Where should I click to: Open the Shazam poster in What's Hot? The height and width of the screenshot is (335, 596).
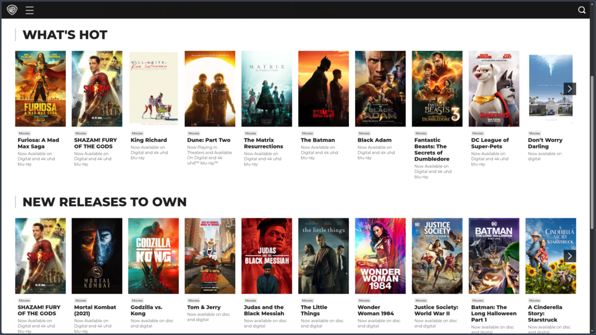[97, 89]
